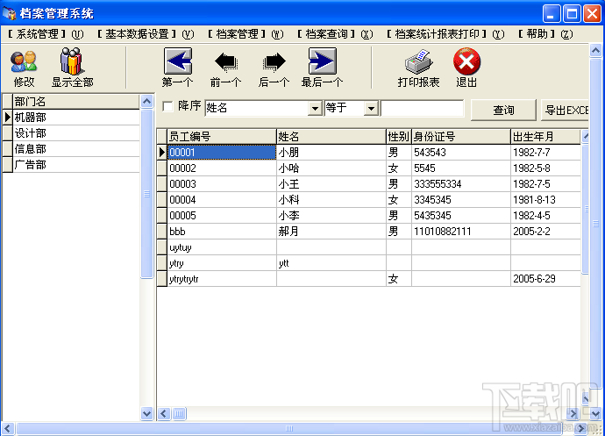
Task: Select department 信息部
Action: click(x=76, y=149)
